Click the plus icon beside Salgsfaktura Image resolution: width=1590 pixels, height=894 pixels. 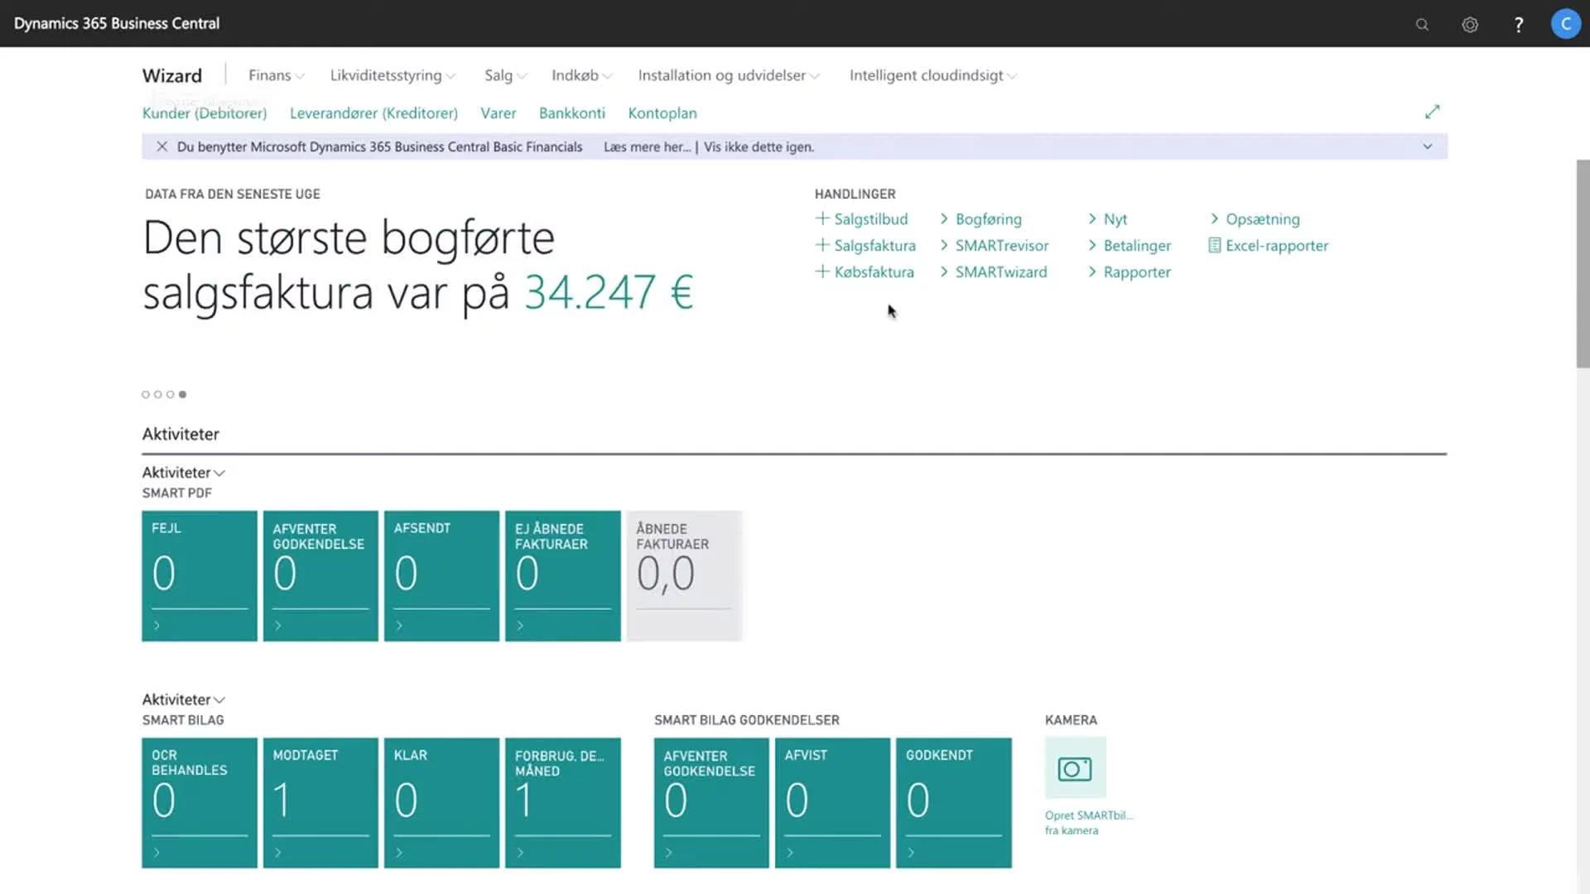(822, 245)
